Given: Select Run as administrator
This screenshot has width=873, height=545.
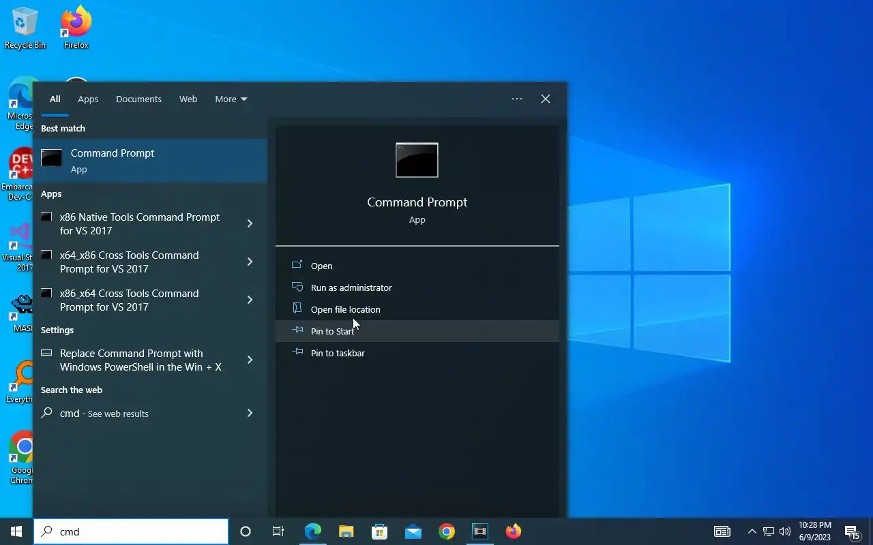Looking at the screenshot, I should (417, 287).
